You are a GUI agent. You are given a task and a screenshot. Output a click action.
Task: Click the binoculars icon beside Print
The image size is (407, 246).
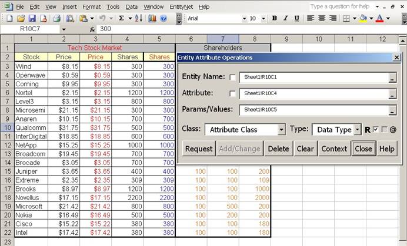(x=70, y=18)
